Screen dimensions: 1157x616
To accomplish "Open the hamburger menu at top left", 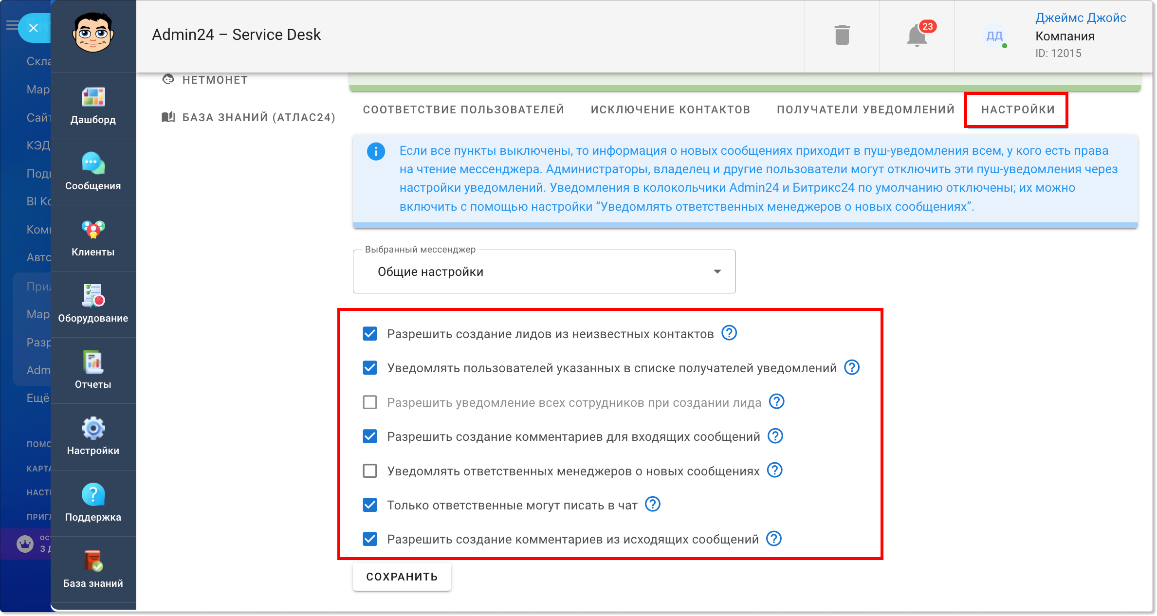I will pos(12,25).
